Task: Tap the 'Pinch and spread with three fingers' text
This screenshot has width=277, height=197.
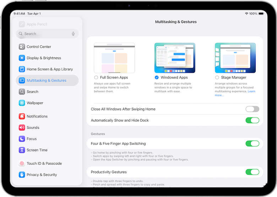Action: 128,185
